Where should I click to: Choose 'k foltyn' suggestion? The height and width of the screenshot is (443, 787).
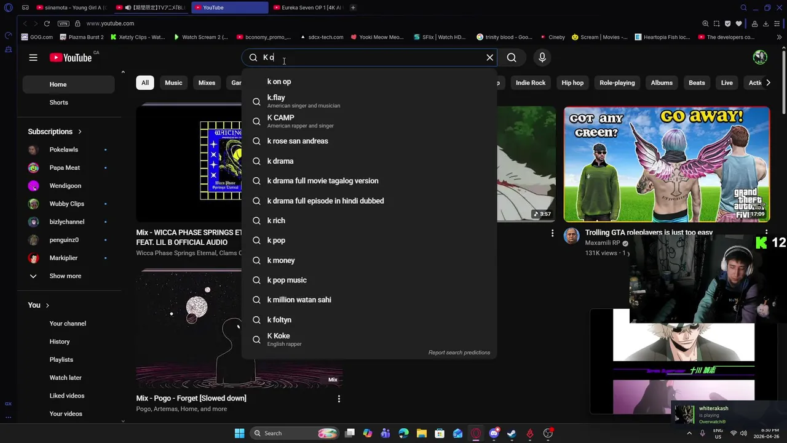coord(369,320)
